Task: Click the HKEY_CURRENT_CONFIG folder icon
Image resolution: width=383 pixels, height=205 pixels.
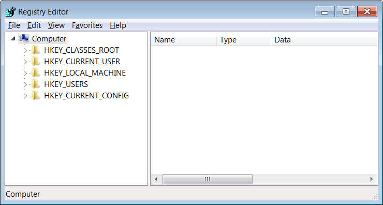Action: pyautogui.click(x=36, y=96)
